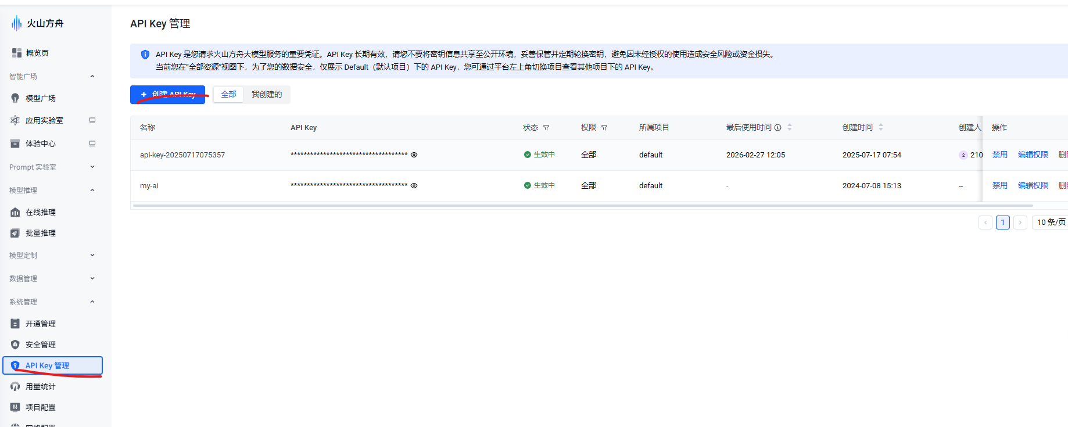Screen dimensions: 1068x427
Task: Click the 体验中心 icon
Action: pos(15,143)
